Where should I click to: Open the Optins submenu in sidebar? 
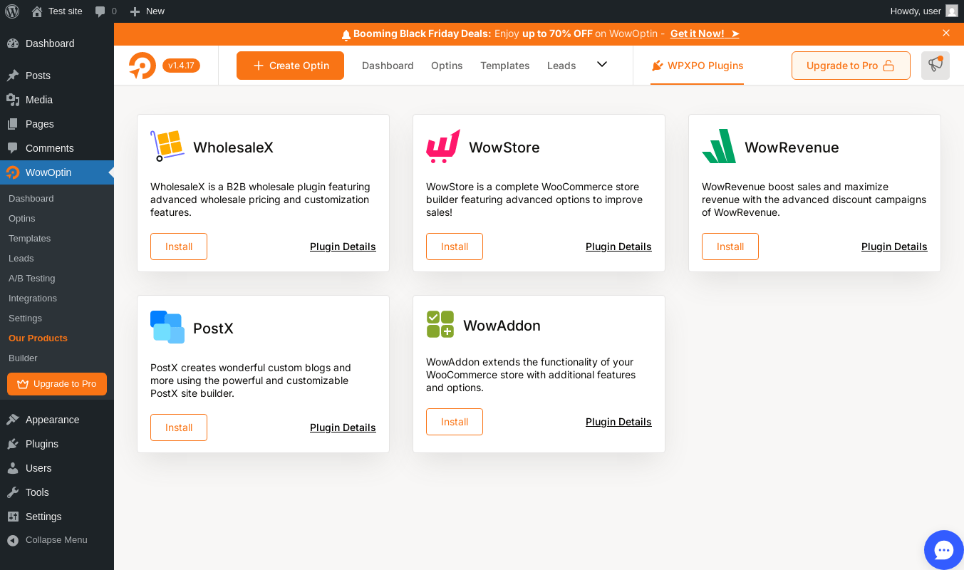coord(57,218)
